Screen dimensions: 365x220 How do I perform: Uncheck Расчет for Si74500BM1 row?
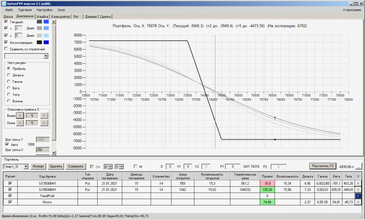10,189
